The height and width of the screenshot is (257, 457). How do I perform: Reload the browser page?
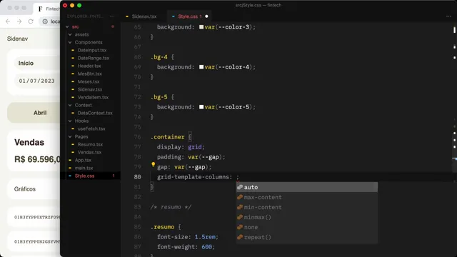[31, 21]
